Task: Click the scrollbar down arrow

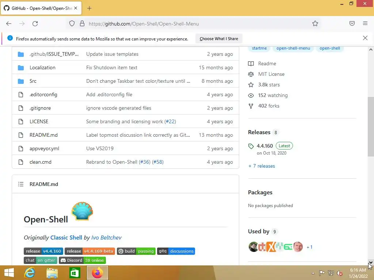Action: point(370,262)
